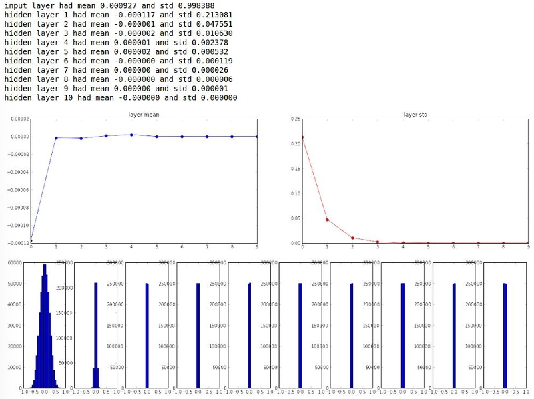Select the hidden layer 10 output line
This screenshot has height=399, width=534.
pyautogui.click(x=121, y=97)
